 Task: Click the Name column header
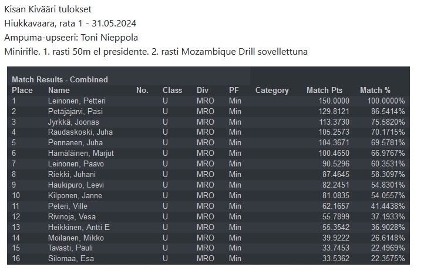pos(59,90)
